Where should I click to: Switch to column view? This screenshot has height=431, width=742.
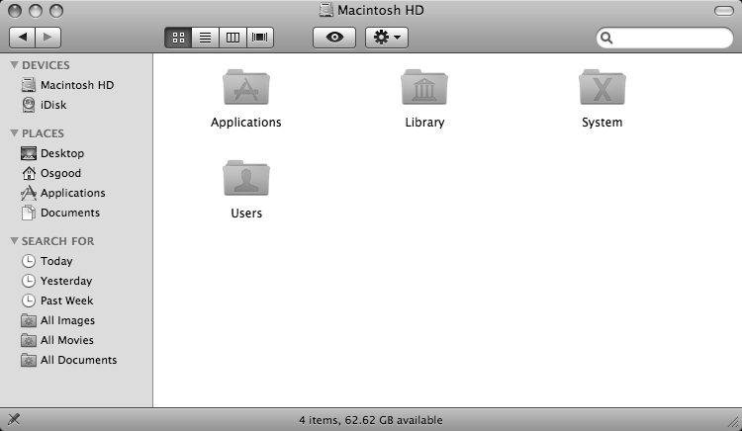232,38
